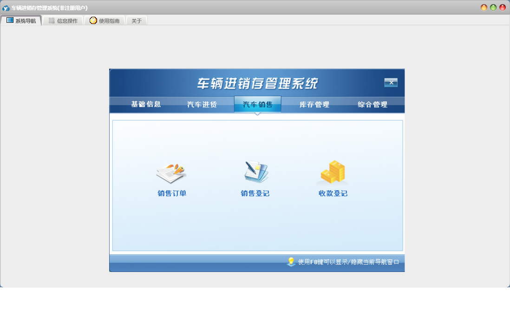This screenshot has height=331, width=510.
Task: Switch to the 库存管理 tab
Action: tap(314, 105)
